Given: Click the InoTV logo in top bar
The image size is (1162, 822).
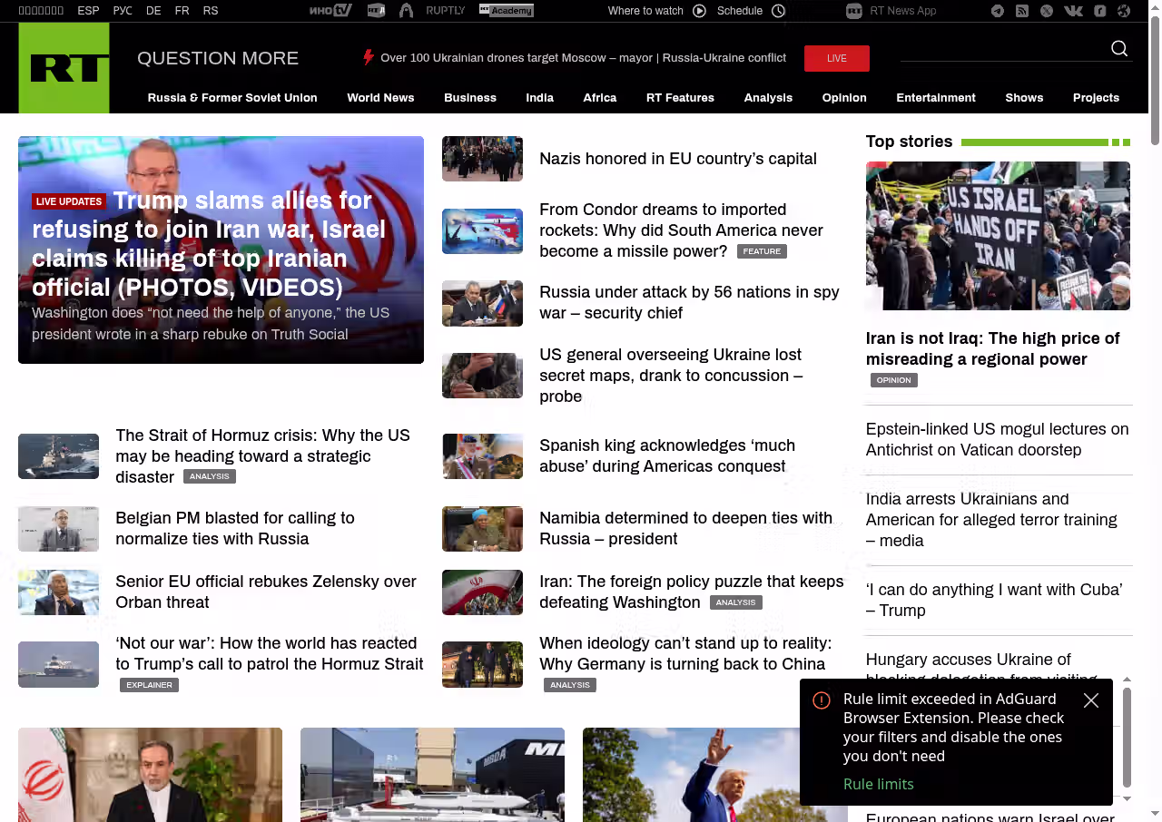Looking at the screenshot, I should click(x=330, y=11).
